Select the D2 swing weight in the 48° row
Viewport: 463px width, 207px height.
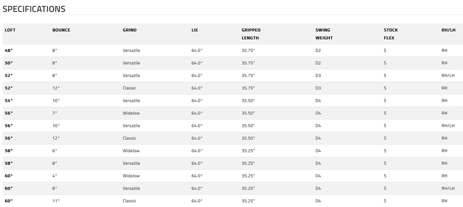click(x=318, y=51)
